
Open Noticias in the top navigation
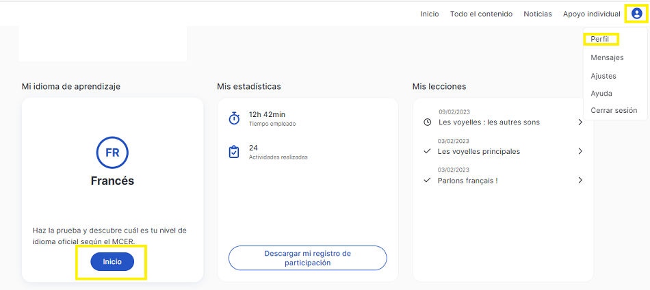click(538, 14)
